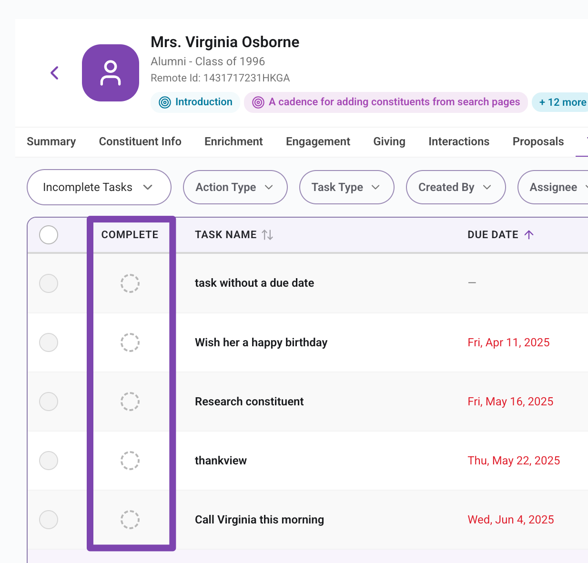Open the Incomplete Tasks dropdown

(99, 187)
